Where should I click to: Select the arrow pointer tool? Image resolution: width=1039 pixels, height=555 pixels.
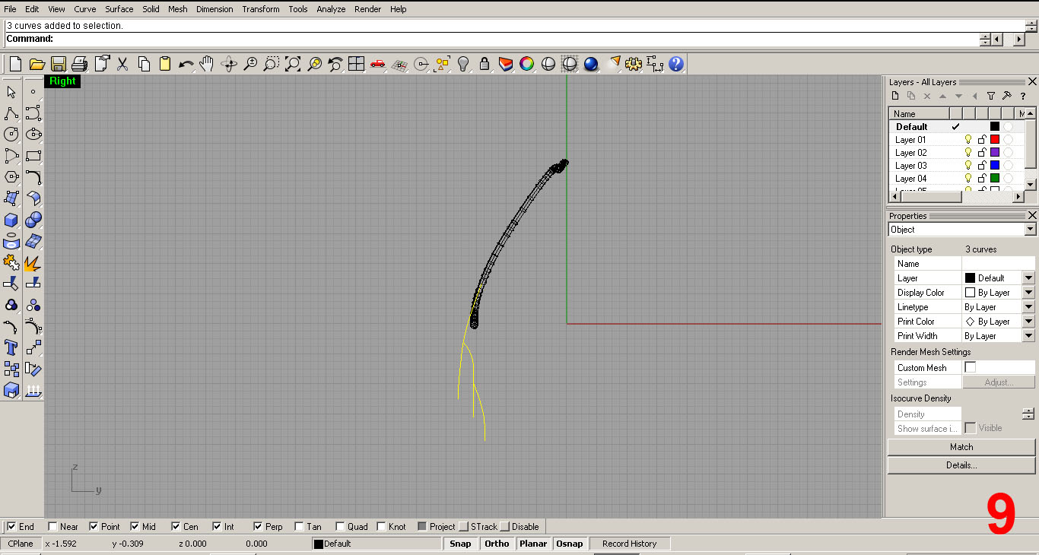click(11, 92)
